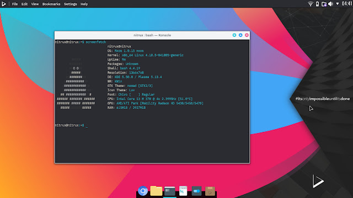Open the File menu
353x198 pixels.
coord(15,4)
